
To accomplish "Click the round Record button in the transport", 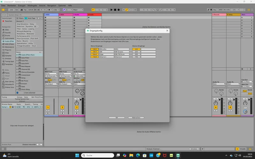I will [x=119, y=10].
